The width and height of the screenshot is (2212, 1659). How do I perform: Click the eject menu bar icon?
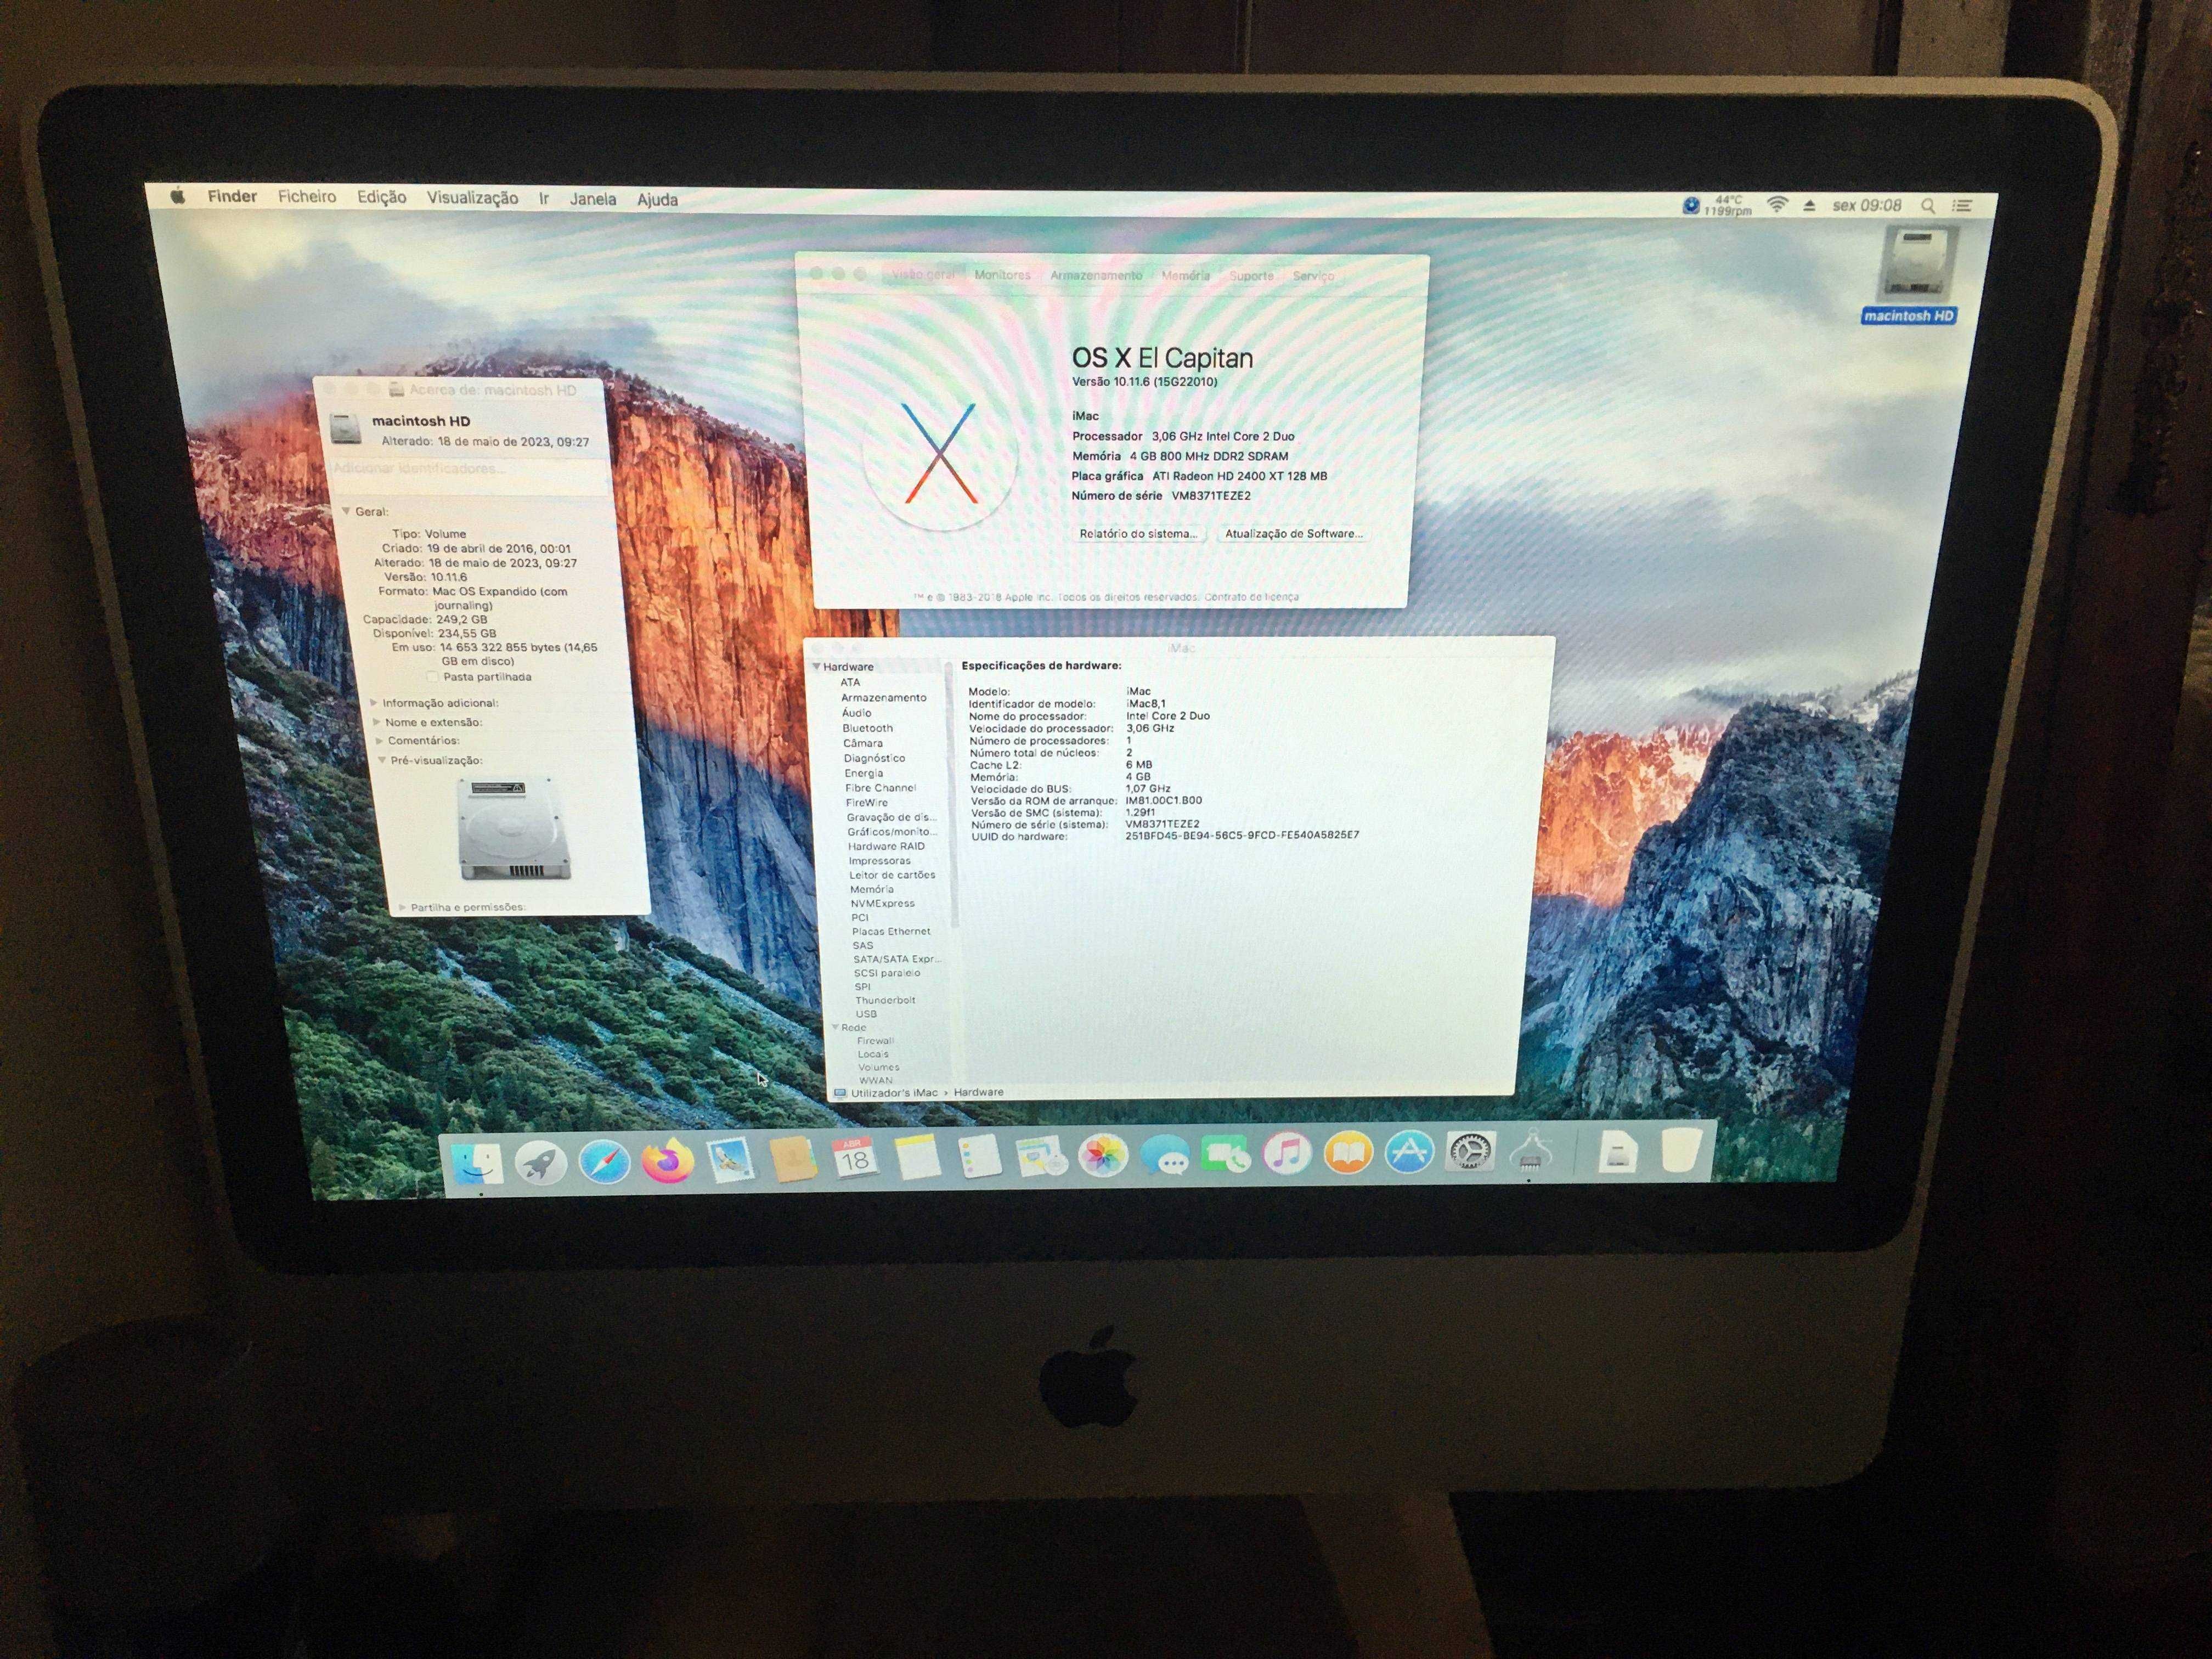1809,206
